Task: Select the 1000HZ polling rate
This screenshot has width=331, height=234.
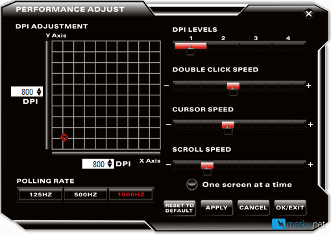Action: tap(131, 194)
